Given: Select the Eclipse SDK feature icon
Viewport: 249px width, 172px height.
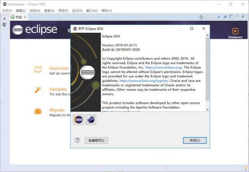Looking at the screenshot, I should pos(78,120).
